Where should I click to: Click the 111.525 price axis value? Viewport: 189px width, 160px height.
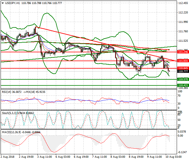(x=183, y=41)
